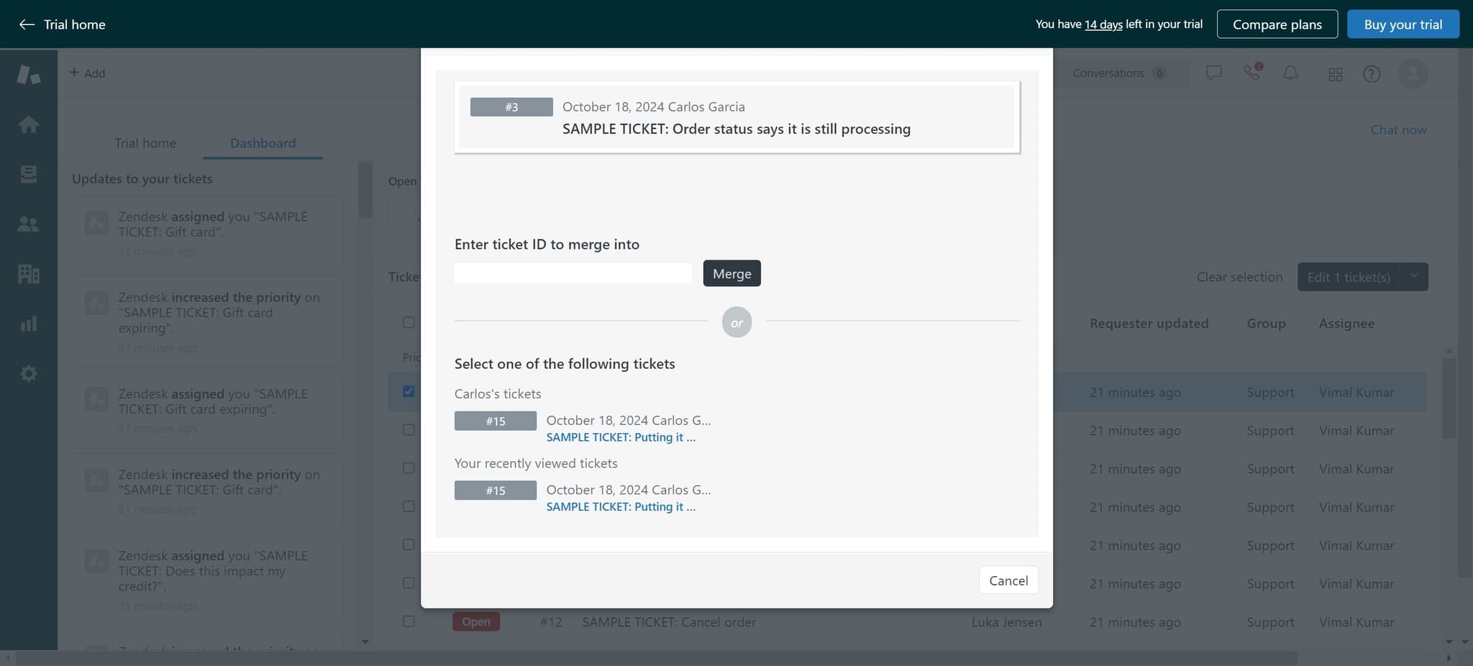Switch to the Trial home tab
The width and height of the screenshot is (1473, 666).
point(145,142)
